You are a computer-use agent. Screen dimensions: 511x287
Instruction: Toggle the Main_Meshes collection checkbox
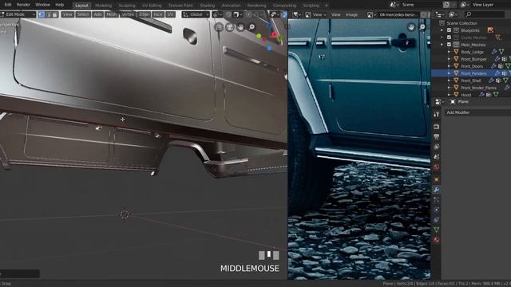pos(449,45)
